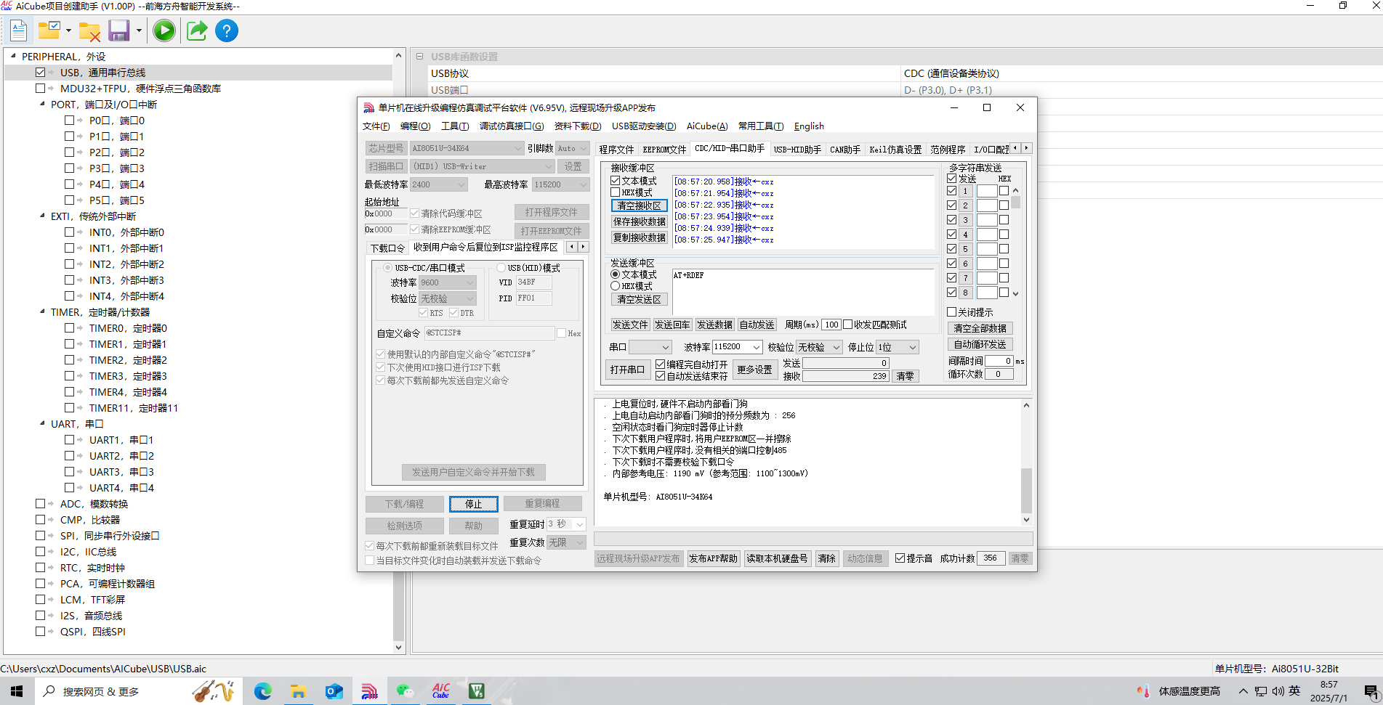Open dropdown arrow next to folder icon
Image resolution: width=1383 pixels, height=705 pixels.
click(x=68, y=30)
